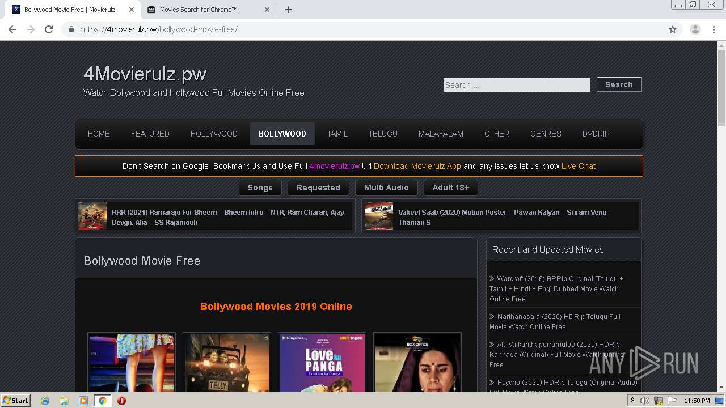Open Love Ka Panga movie poster
This screenshot has height=408, width=726.
point(322,363)
